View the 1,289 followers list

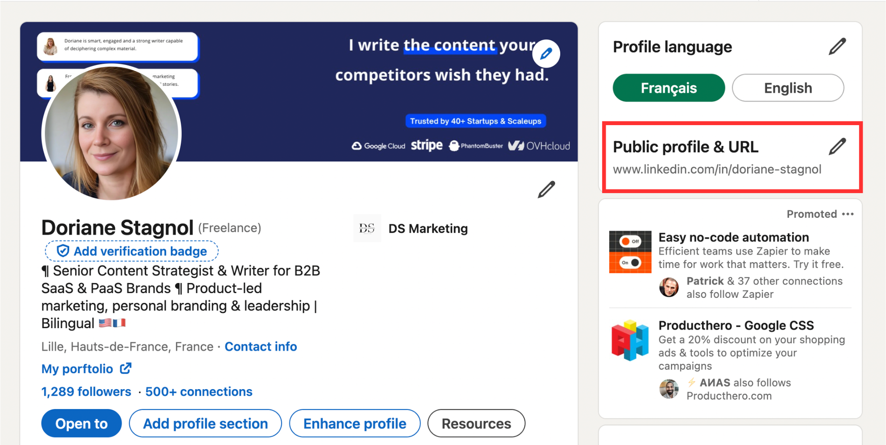pos(86,392)
